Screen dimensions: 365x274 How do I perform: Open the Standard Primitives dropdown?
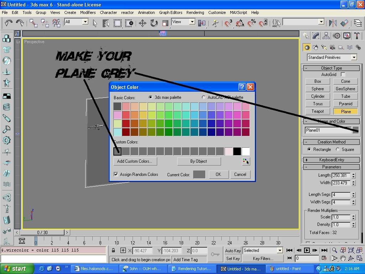coord(354,57)
